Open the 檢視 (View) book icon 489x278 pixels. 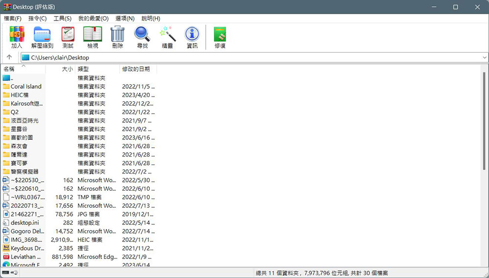[92, 35]
